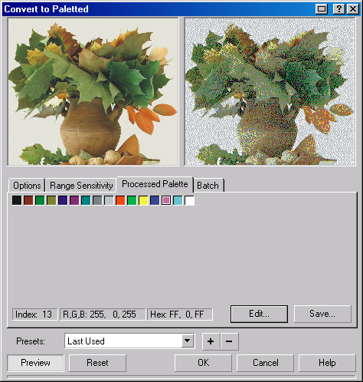Click the Reset button
Image resolution: width=363 pixels, height=382 pixels.
(97, 363)
